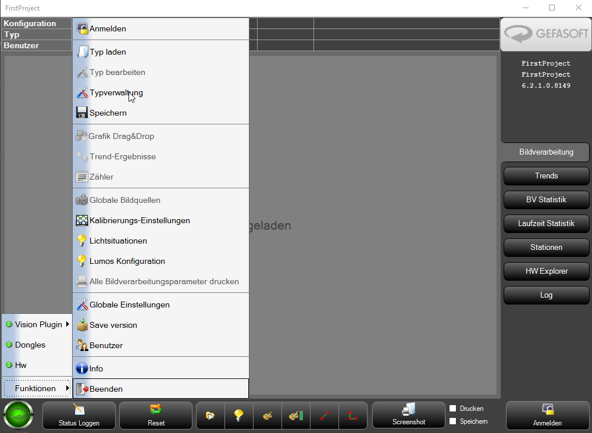Open Typverwaltung from the menu
Screen dimensions: 592x433
click(x=161, y=92)
